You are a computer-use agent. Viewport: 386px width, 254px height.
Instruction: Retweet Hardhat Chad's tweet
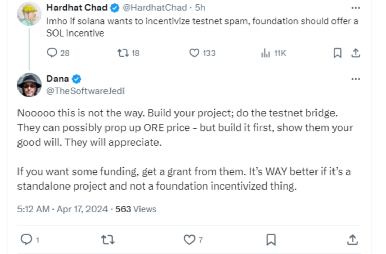(x=124, y=53)
